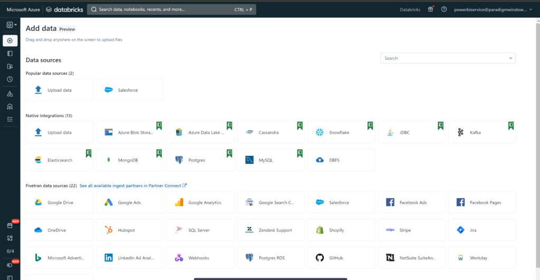Click the databricks logo
540x280 pixels.
coord(64,9)
